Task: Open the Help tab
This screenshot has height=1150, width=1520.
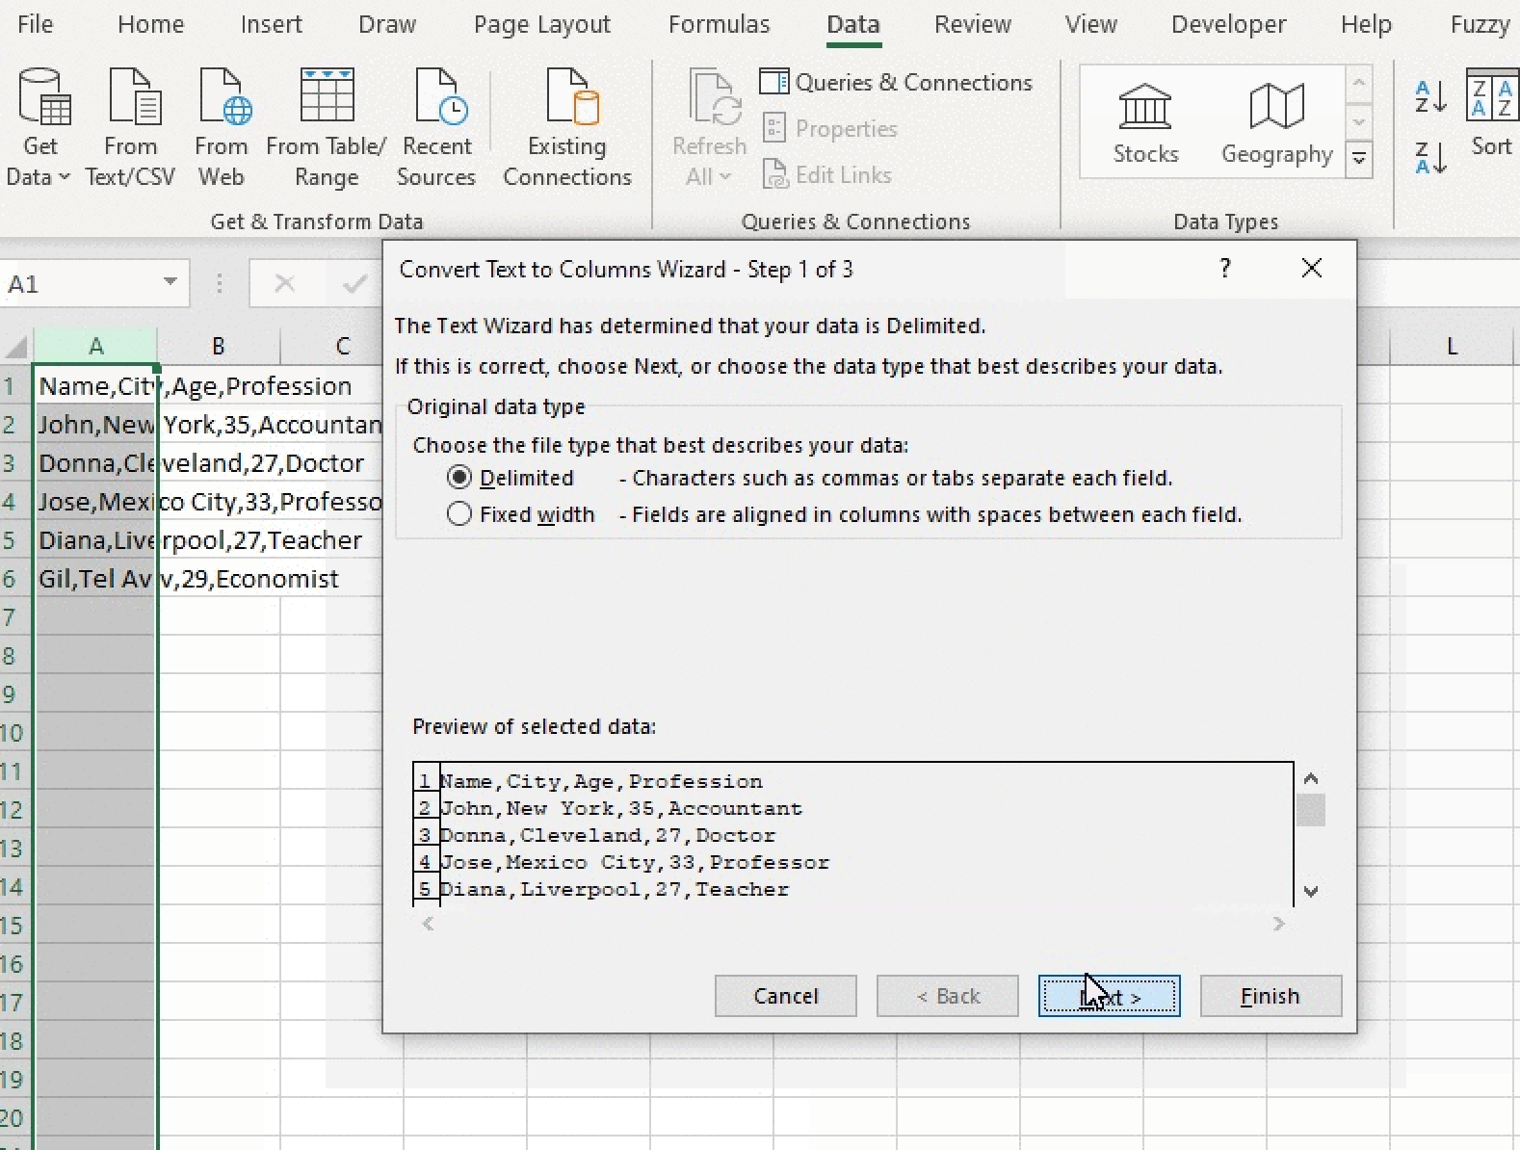Action: coord(1366,24)
